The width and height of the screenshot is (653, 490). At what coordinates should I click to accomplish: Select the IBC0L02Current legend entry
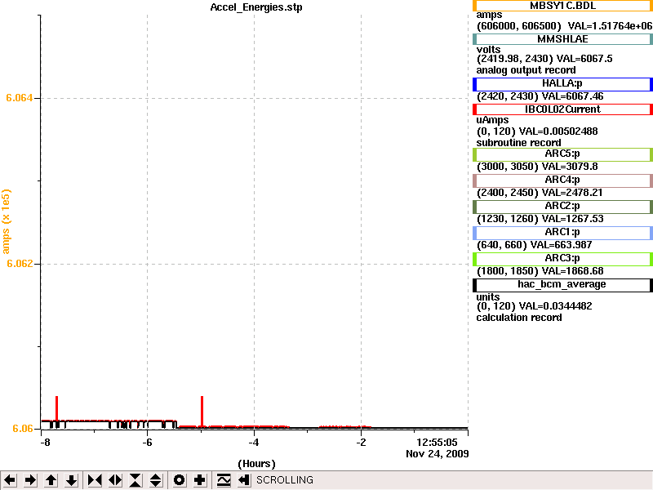pyautogui.click(x=562, y=109)
